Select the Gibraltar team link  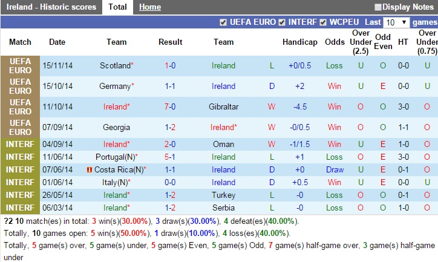(x=223, y=107)
